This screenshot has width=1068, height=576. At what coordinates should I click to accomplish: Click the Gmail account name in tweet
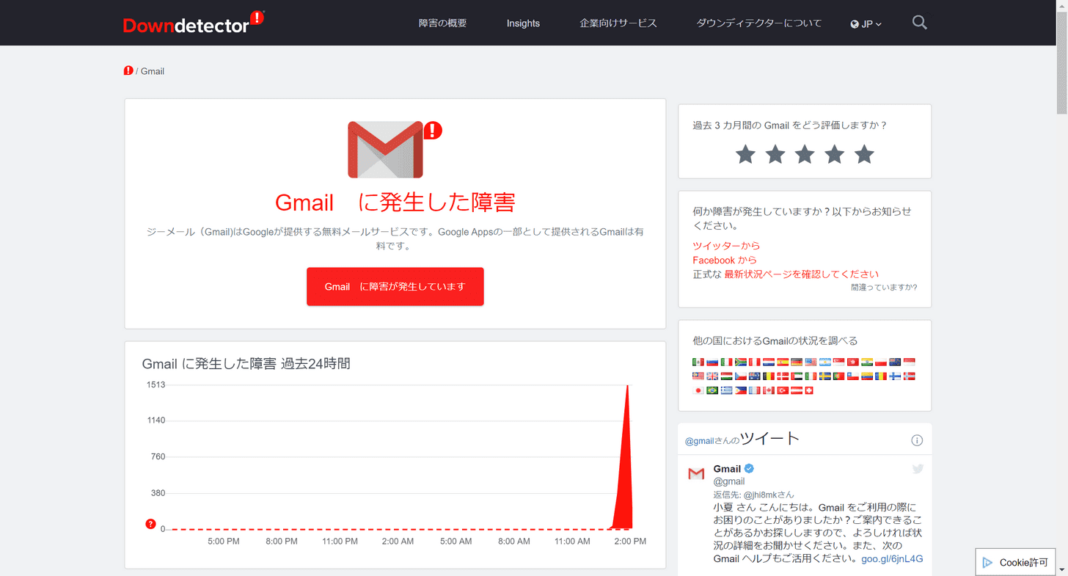(x=727, y=469)
